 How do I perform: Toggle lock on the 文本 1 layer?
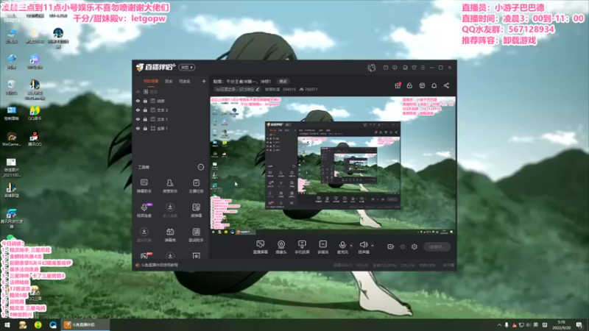pyautogui.click(x=145, y=119)
